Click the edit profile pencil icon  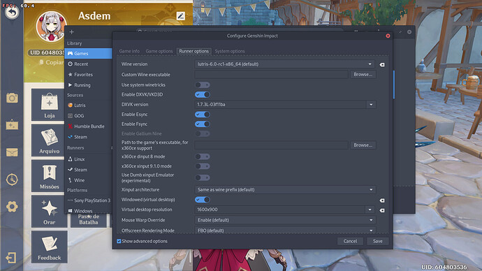click(x=181, y=16)
